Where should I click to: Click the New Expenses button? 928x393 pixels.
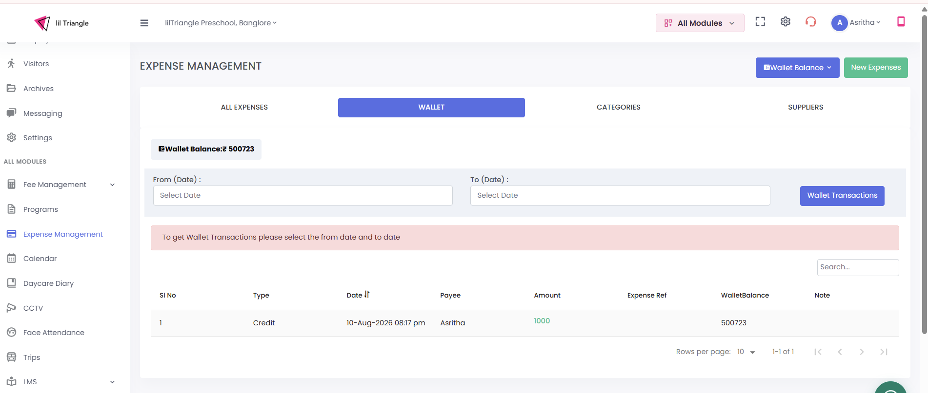click(x=876, y=68)
